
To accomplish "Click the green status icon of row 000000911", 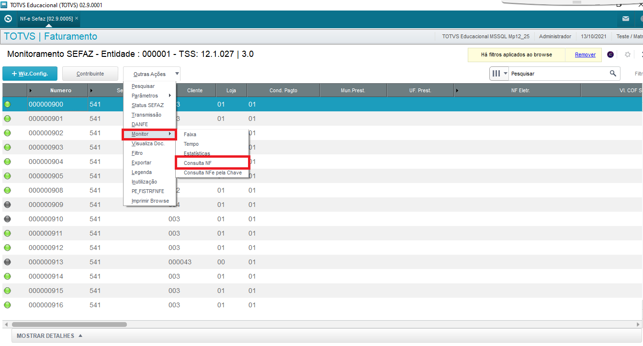I will 7,233.
